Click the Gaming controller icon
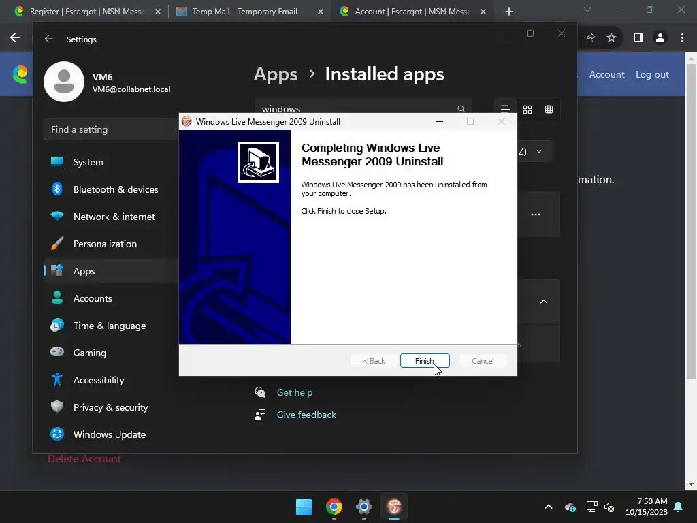Image resolution: width=697 pixels, height=523 pixels. click(57, 352)
